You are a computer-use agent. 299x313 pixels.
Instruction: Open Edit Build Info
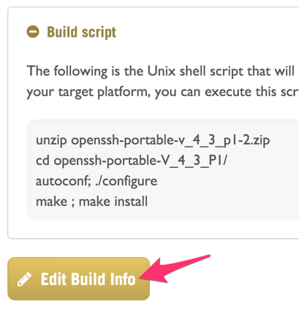click(x=78, y=279)
